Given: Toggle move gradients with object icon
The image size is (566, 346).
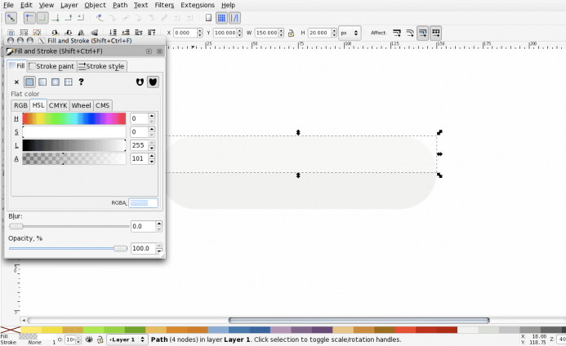Looking at the screenshot, I should [423, 33].
